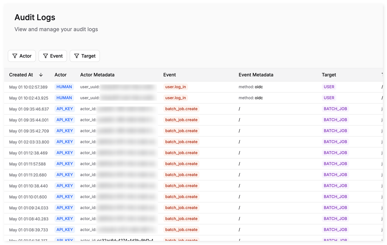Click the Target column header
The height and width of the screenshot is (245, 387).
[x=329, y=75]
